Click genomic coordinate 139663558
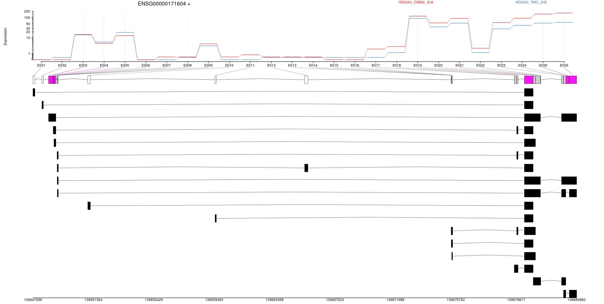604x304 pixels. pyautogui.click(x=275, y=300)
